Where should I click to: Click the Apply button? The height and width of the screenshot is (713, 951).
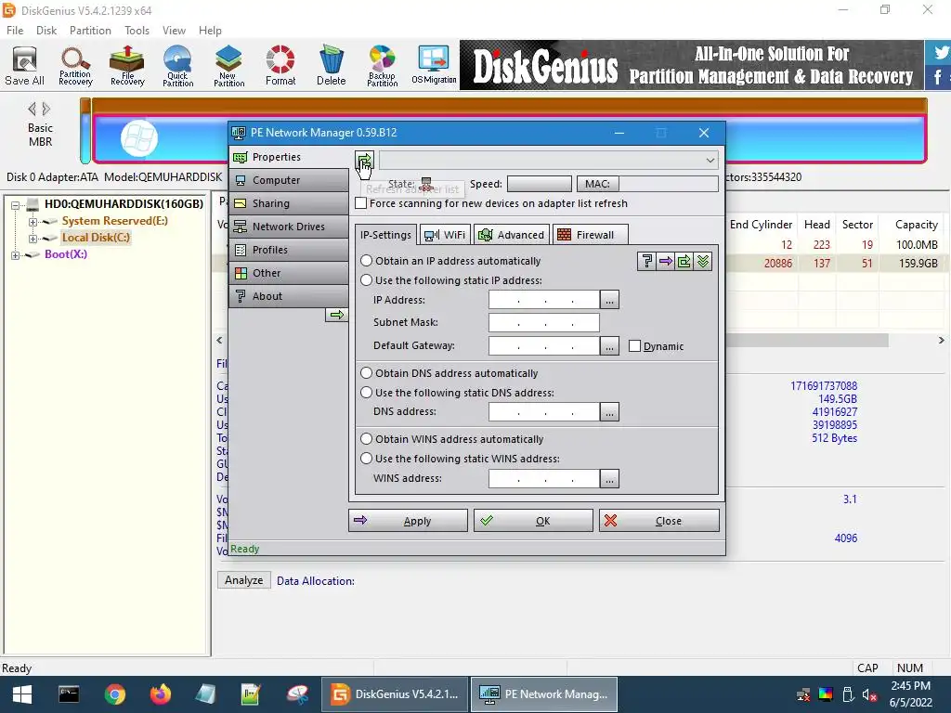[408, 521]
